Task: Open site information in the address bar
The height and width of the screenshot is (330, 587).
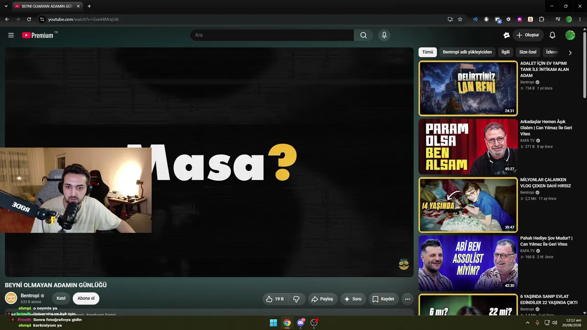Action: (x=42, y=19)
